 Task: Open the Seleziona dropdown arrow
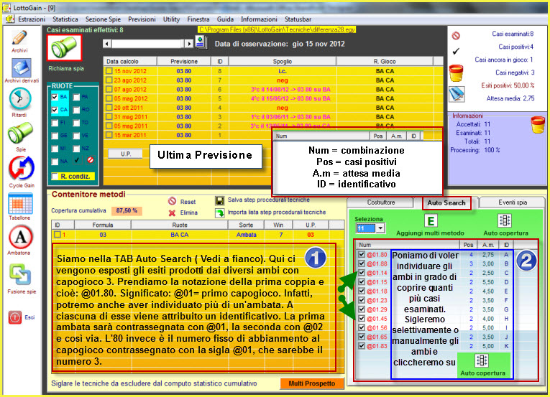[x=380, y=228]
